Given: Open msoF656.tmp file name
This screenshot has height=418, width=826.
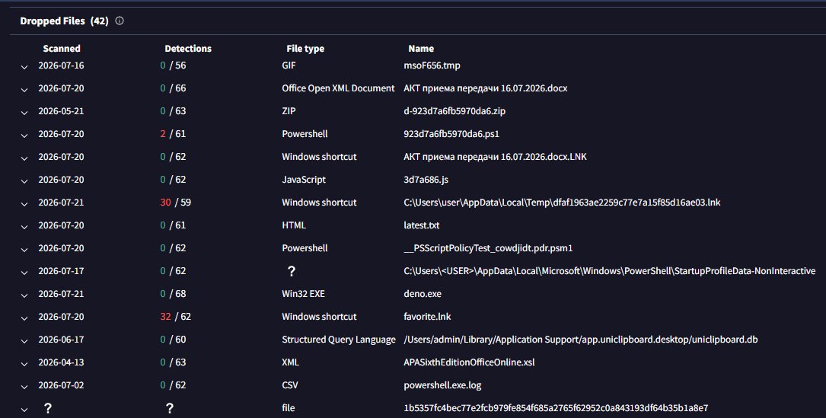Looking at the screenshot, I should coord(432,65).
